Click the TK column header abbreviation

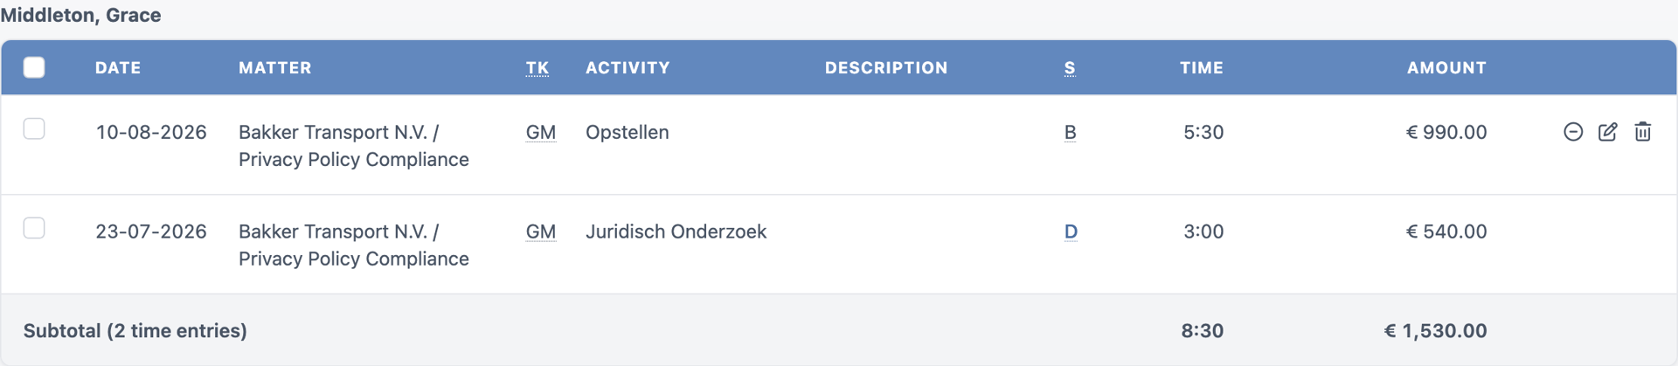[x=537, y=68]
